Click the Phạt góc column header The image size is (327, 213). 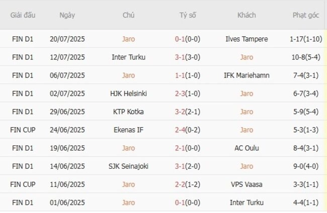(306, 15)
